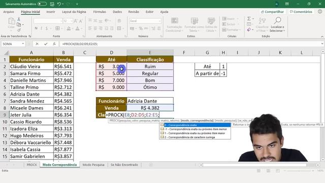Switch to the Modo Pesquisa sheet tab
The image size is (325, 183).
pyautogui.click(x=93, y=165)
